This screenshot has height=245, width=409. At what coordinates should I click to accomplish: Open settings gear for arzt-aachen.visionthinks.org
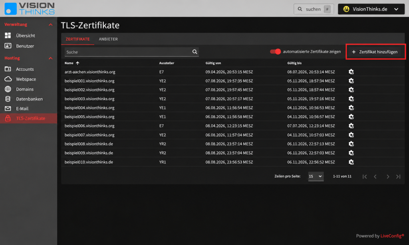(351, 72)
